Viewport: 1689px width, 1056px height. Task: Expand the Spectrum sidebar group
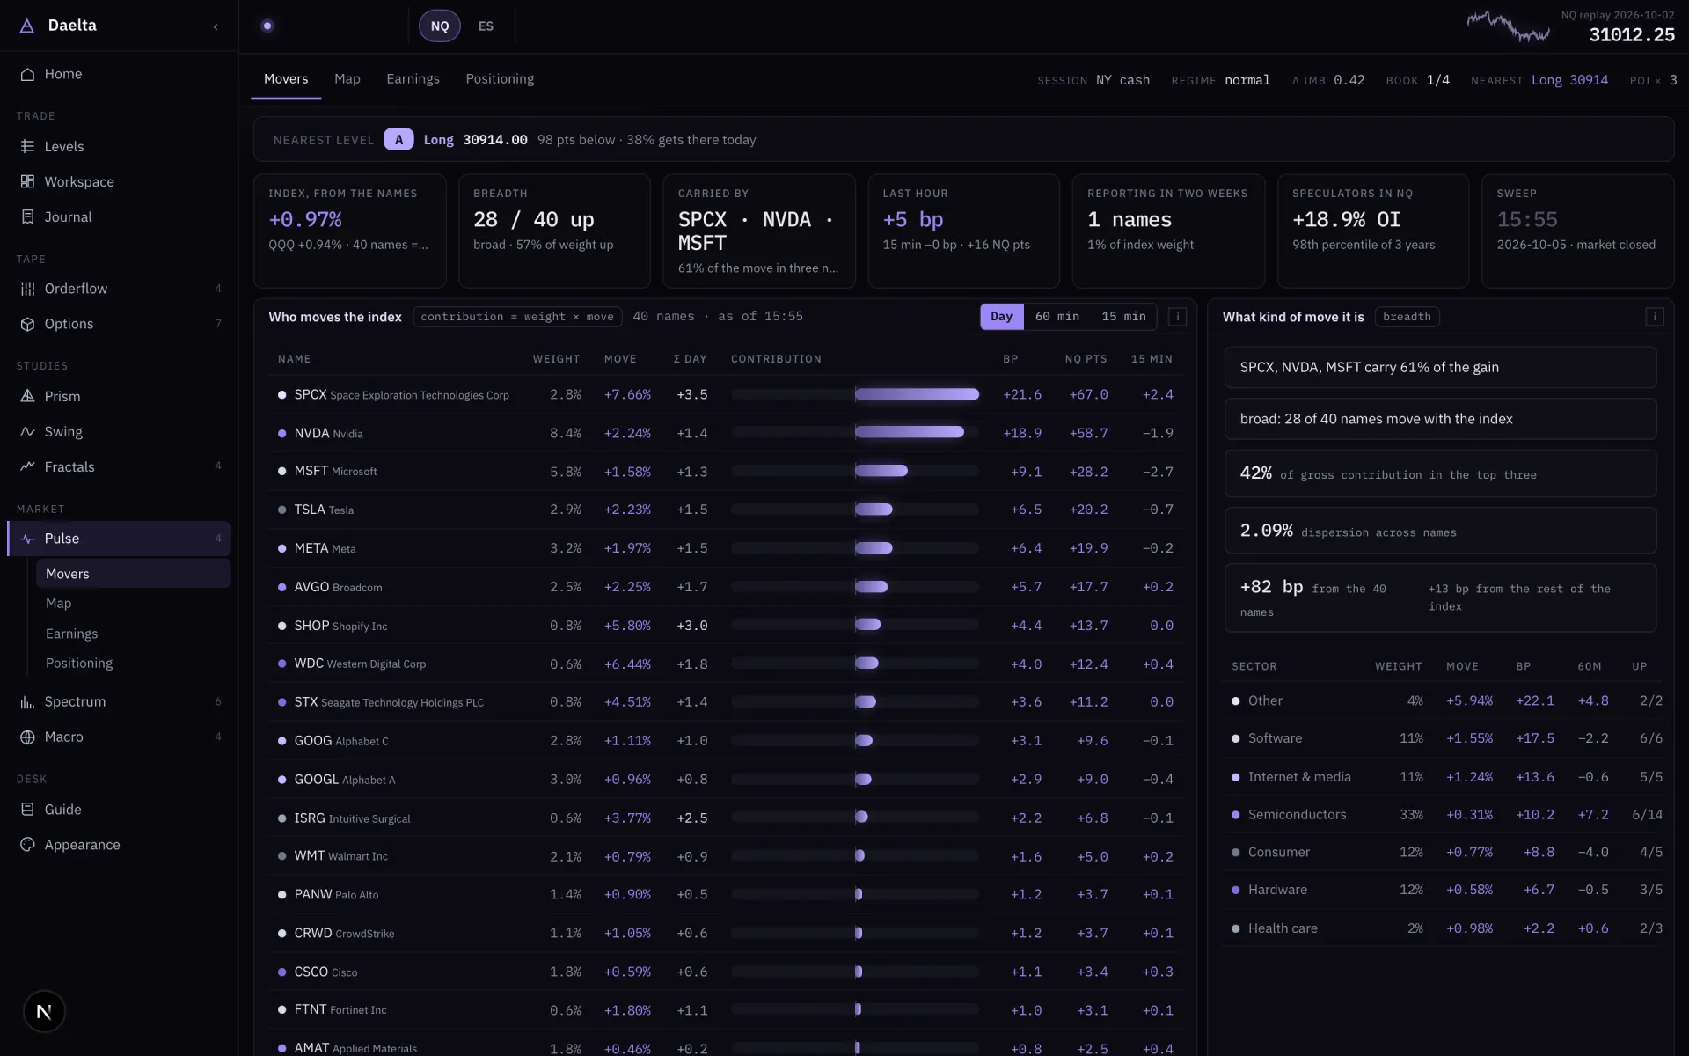click(119, 701)
